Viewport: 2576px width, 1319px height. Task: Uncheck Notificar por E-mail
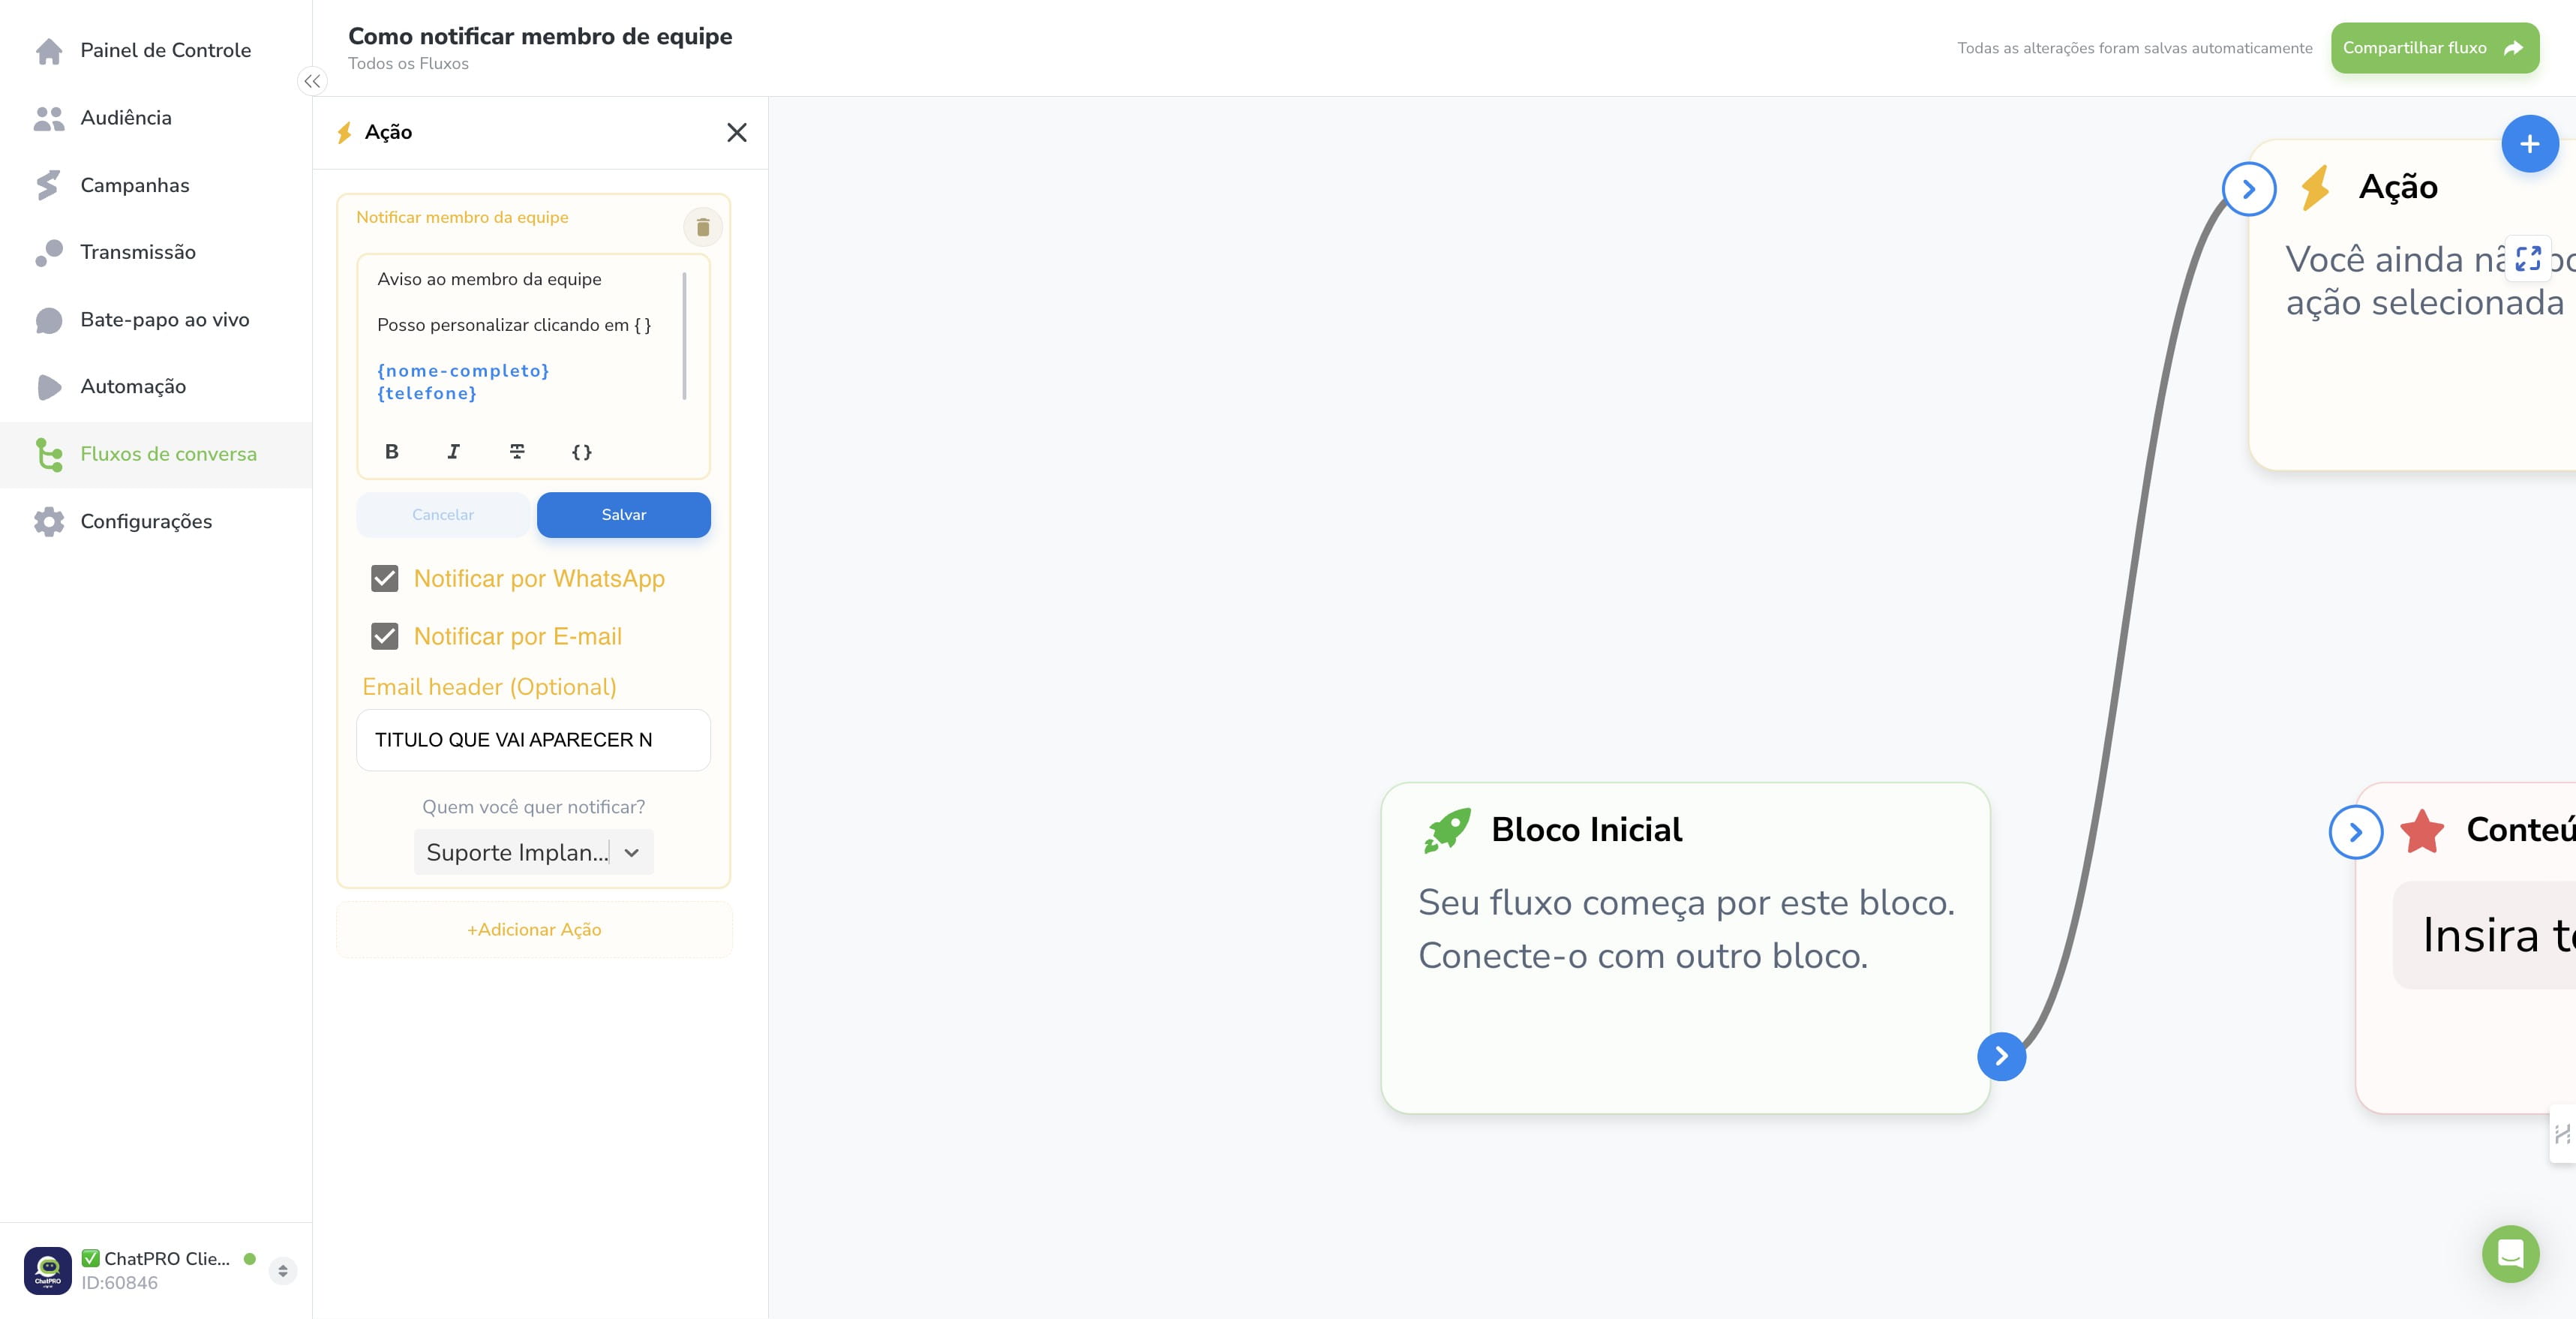(385, 637)
